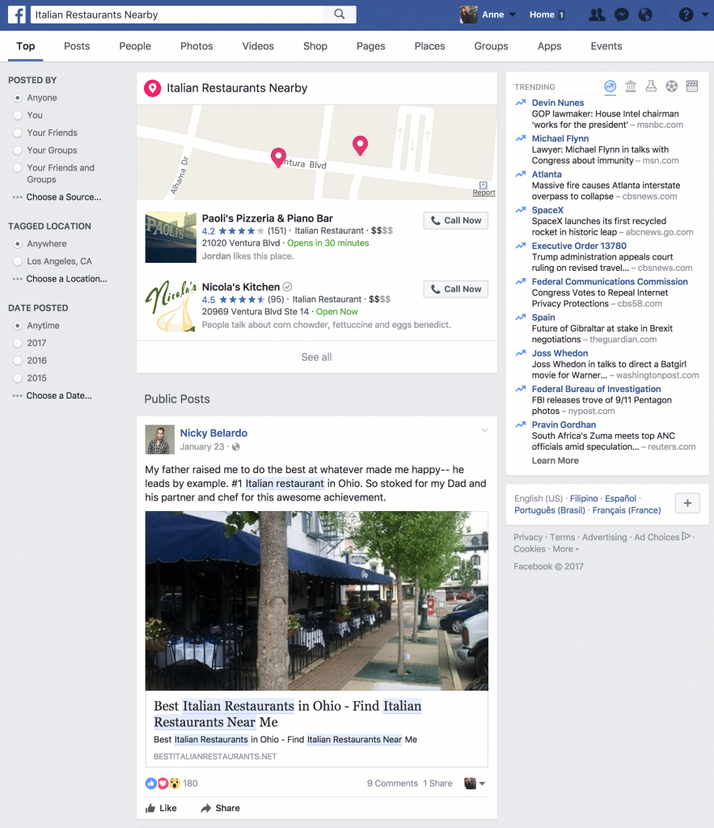This screenshot has height=828, width=714.
Task: Open Nicola's Kitchen logo thumbnail
Action: click(x=171, y=306)
